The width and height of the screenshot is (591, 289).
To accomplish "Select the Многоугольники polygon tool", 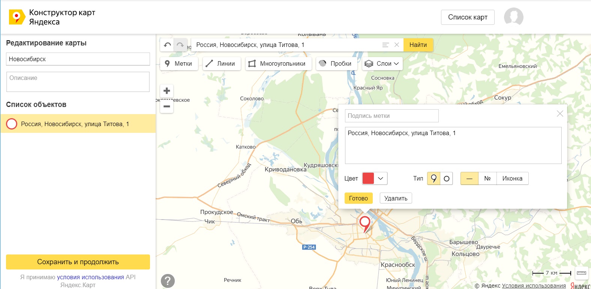I will tap(278, 64).
